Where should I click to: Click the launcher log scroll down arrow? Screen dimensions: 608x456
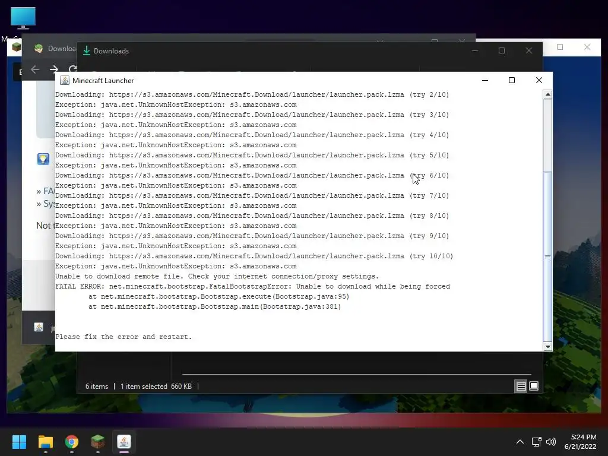coord(547,347)
